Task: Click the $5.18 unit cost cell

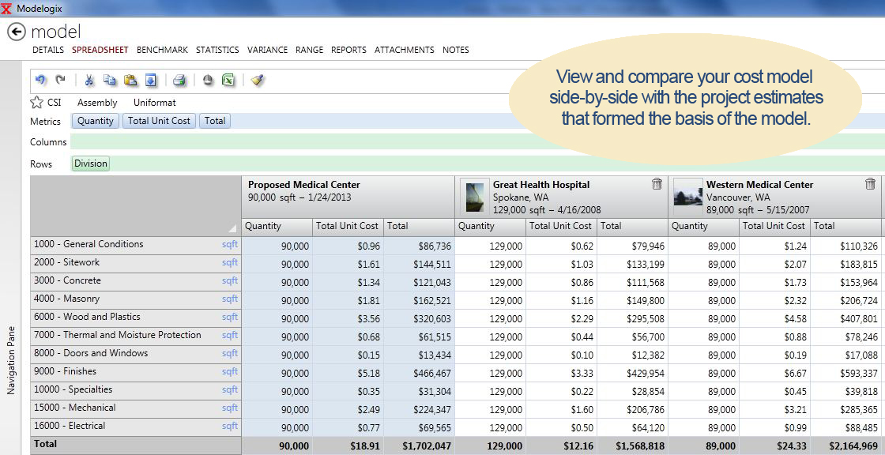Action: tap(348, 373)
